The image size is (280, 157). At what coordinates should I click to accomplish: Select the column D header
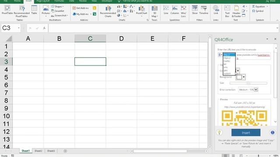[122, 38]
